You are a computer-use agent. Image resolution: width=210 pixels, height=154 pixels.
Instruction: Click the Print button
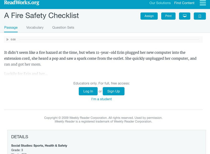pos(168,16)
